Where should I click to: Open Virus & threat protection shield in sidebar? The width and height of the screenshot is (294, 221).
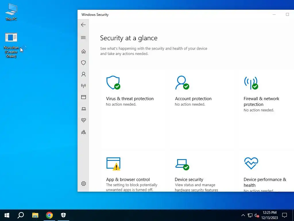[x=84, y=62]
